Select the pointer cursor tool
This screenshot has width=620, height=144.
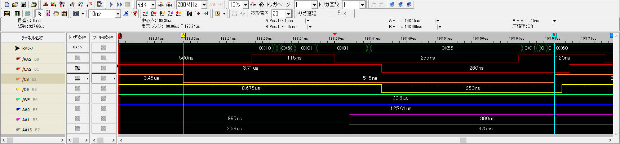[40, 13]
